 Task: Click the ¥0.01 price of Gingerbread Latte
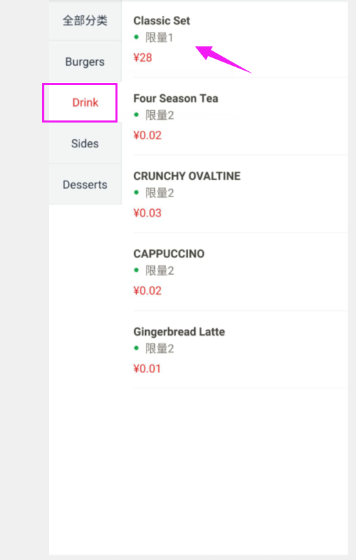[x=147, y=368]
